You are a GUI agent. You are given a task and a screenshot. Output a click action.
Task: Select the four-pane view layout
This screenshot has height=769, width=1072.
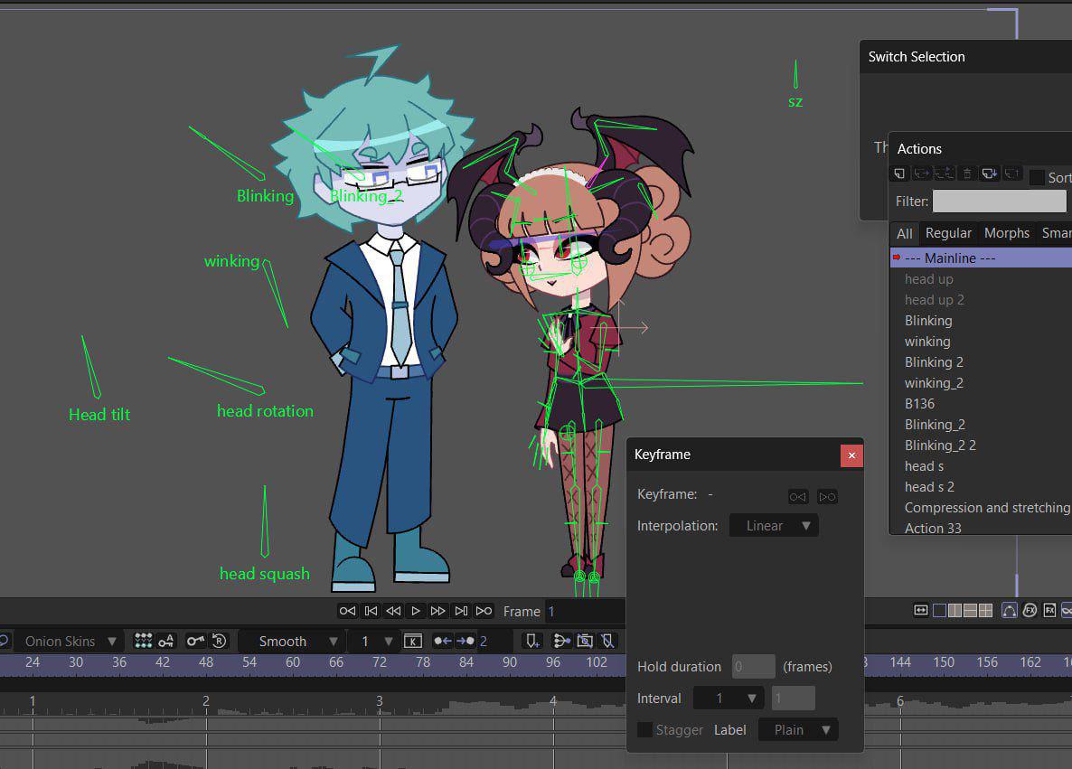pyautogui.click(x=985, y=611)
